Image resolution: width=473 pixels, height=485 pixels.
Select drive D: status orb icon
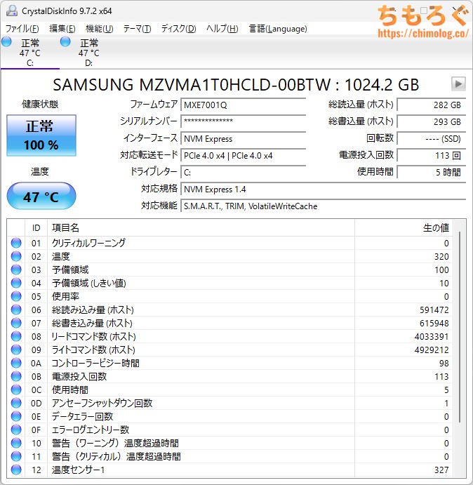click(x=66, y=43)
